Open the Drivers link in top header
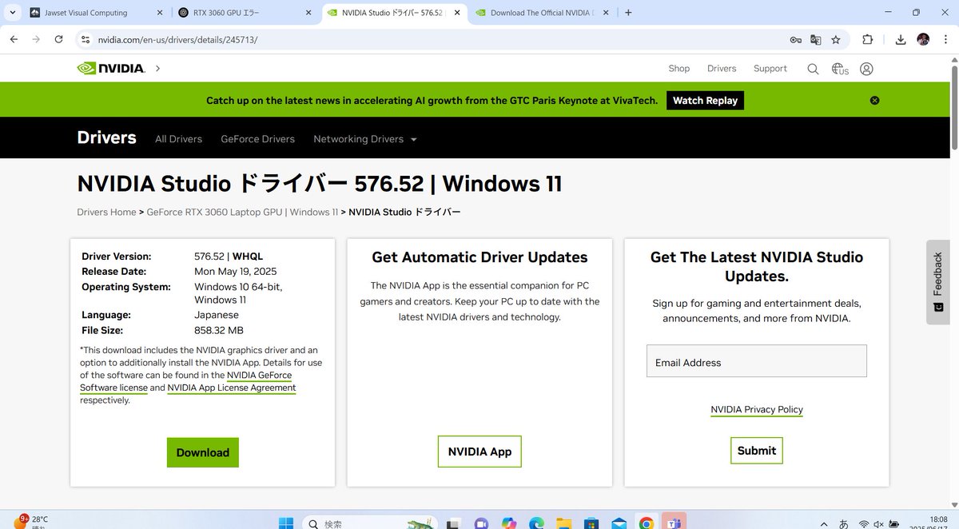This screenshot has height=529, width=959. 722,69
